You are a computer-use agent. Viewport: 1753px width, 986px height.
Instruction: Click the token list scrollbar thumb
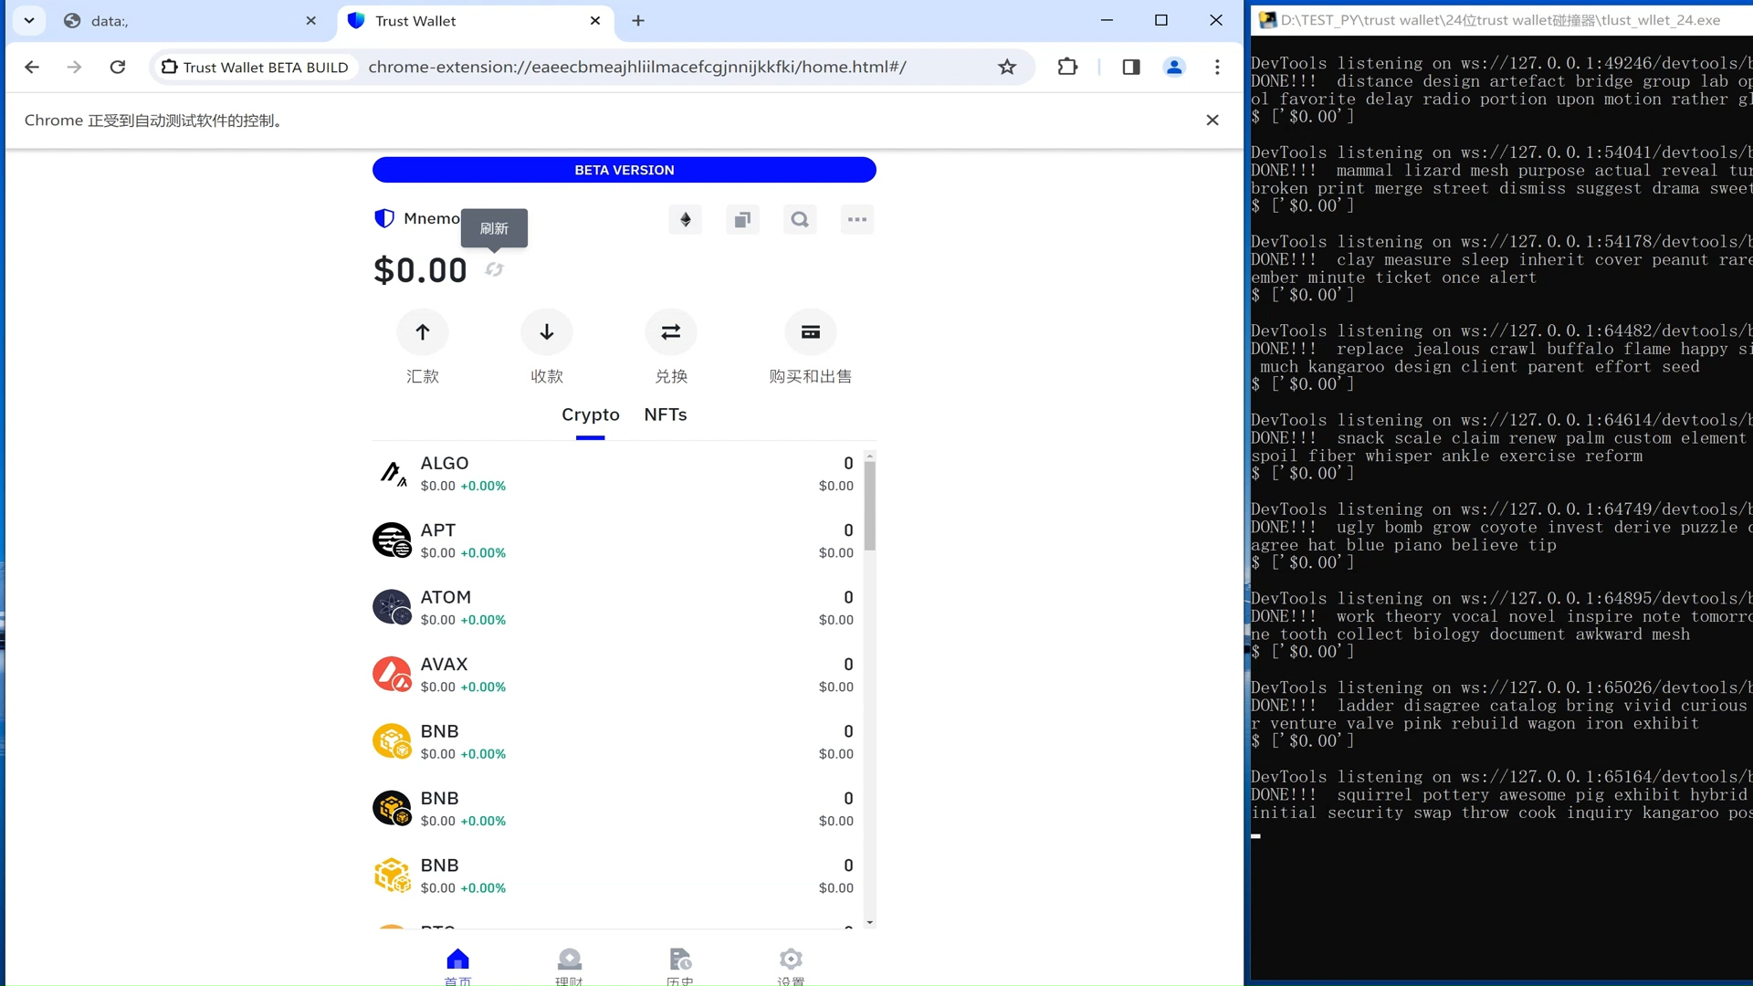click(x=870, y=506)
